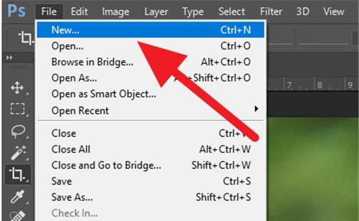Click the Photoshop Ps logo
The width and height of the screenshot is (359, 221).
[16, 11]
